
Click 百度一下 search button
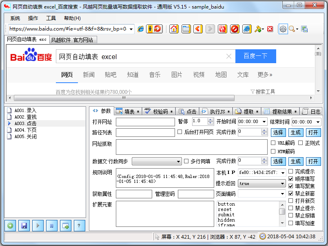[x=256, y=56]
